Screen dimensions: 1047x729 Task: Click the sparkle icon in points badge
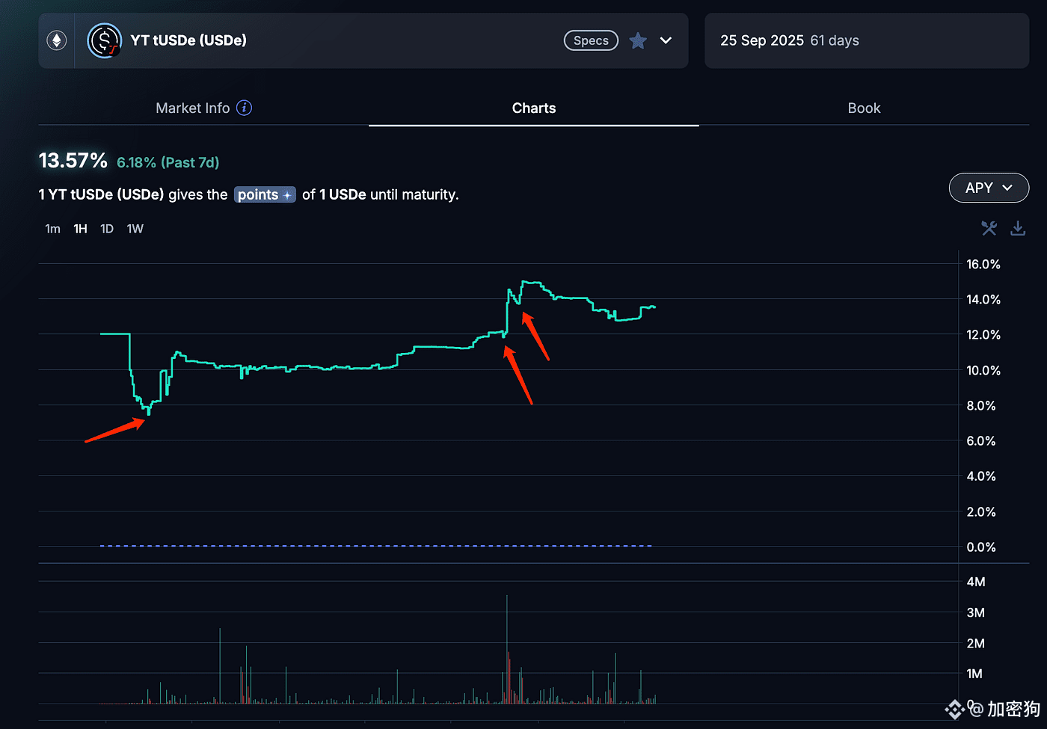[287, 195]
